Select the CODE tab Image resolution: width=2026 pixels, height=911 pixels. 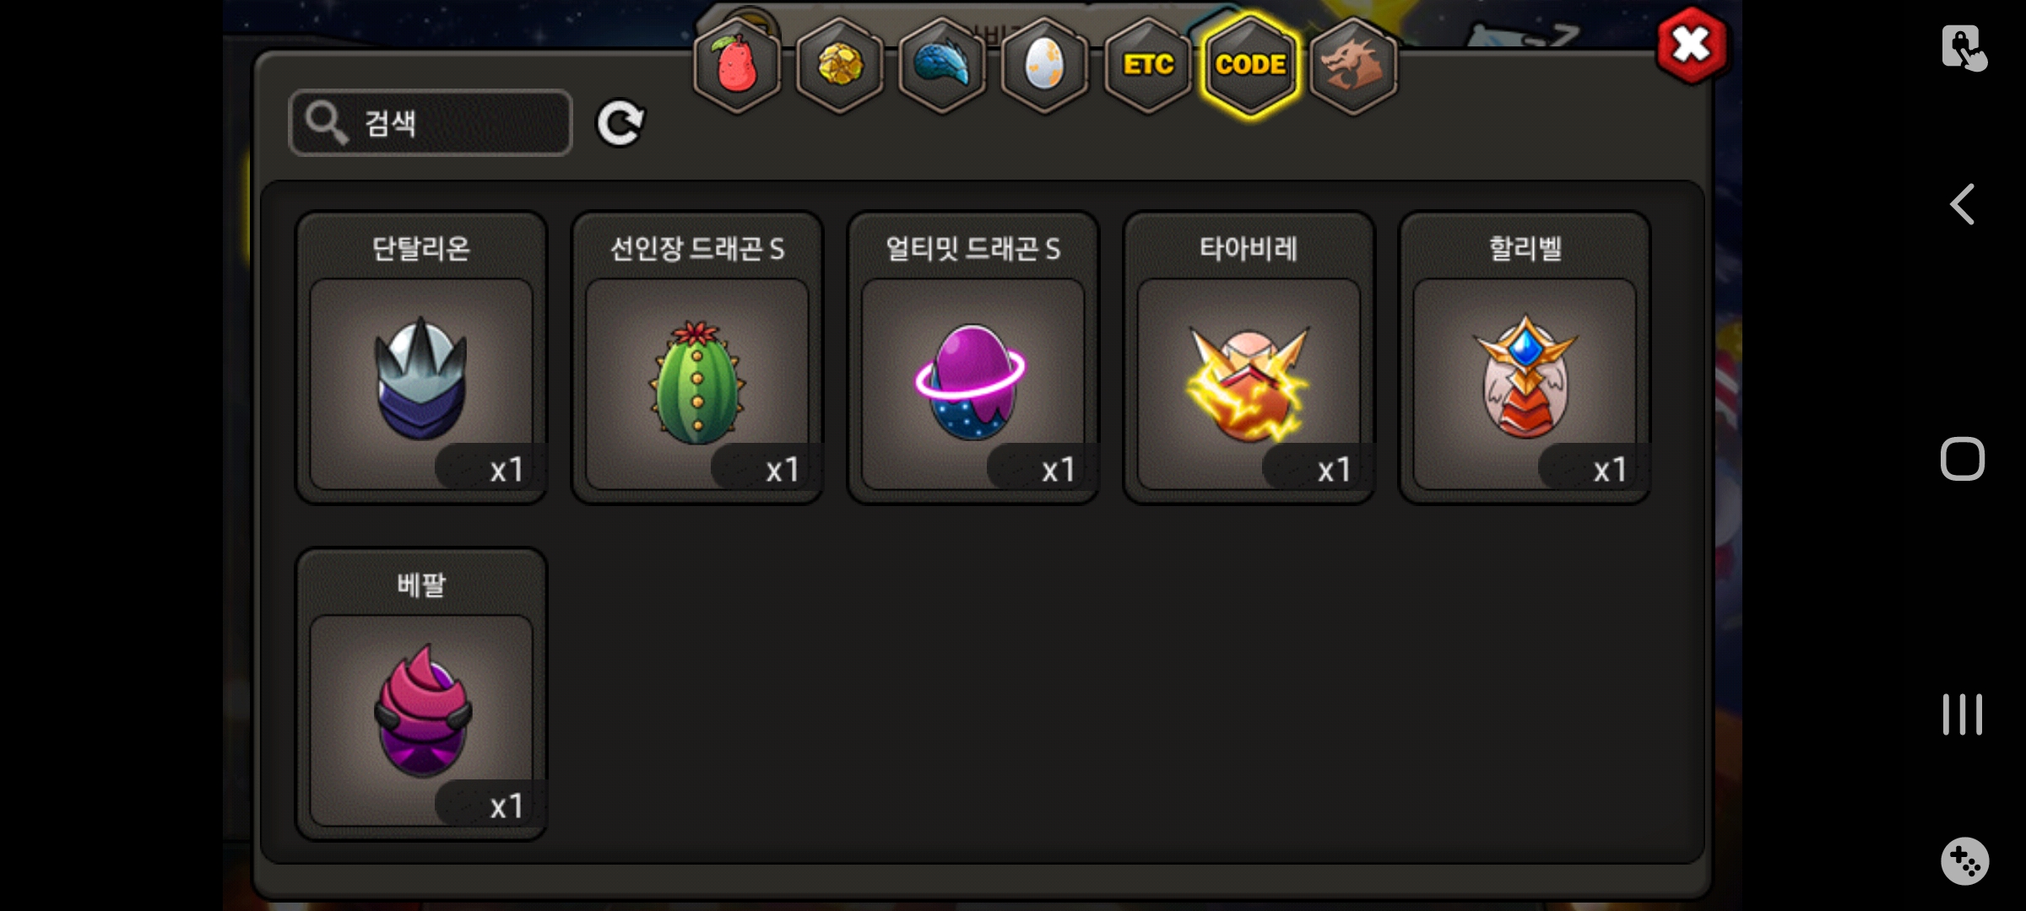pyautogui.click(x=1250, y=64)
